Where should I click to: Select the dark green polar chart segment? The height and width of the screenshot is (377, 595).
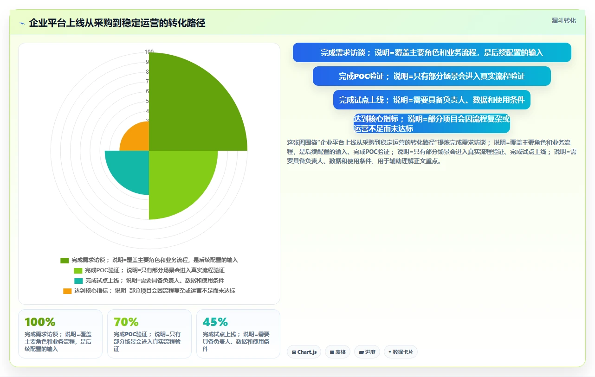tap(190, 109)
